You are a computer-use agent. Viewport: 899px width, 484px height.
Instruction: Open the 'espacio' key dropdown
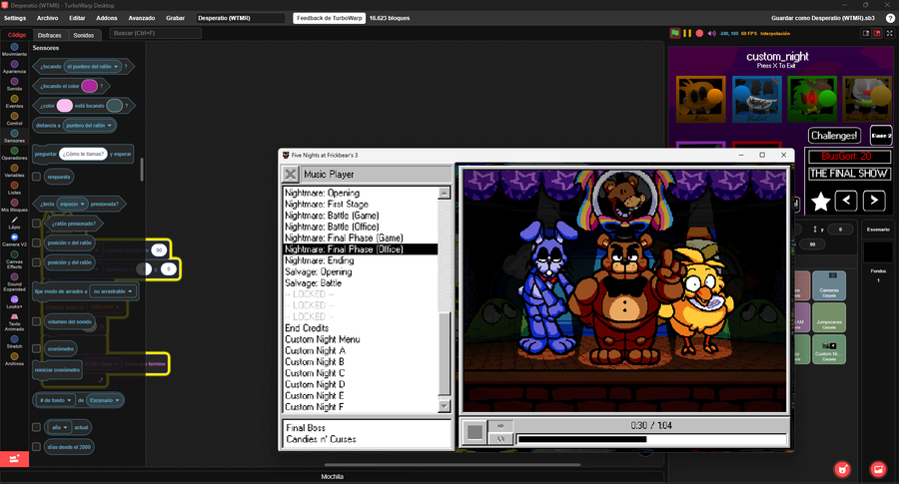(x=72, y=204)
